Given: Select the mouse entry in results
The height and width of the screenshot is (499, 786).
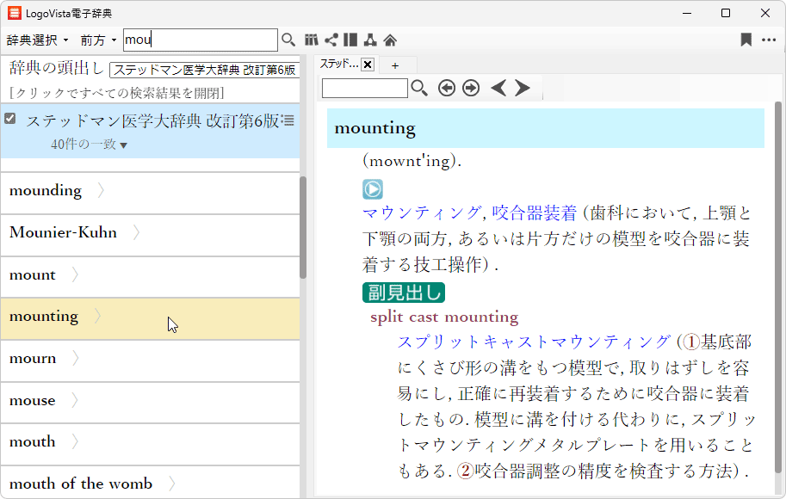Looking at the screenshot, I should click(x=33, y=400).
